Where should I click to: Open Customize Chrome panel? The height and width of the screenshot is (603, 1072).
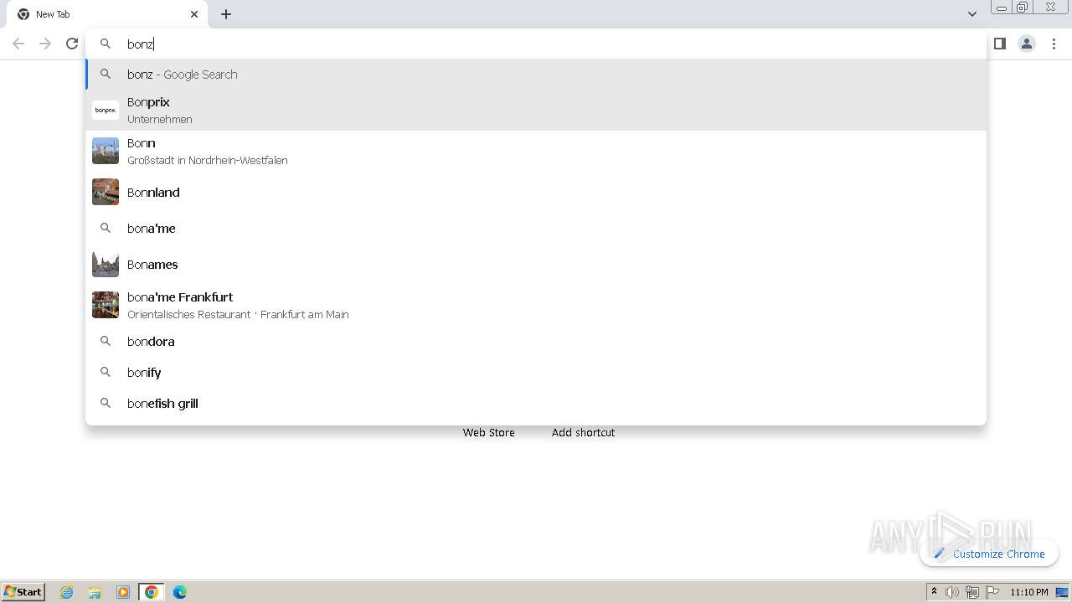tap(989, 554)
